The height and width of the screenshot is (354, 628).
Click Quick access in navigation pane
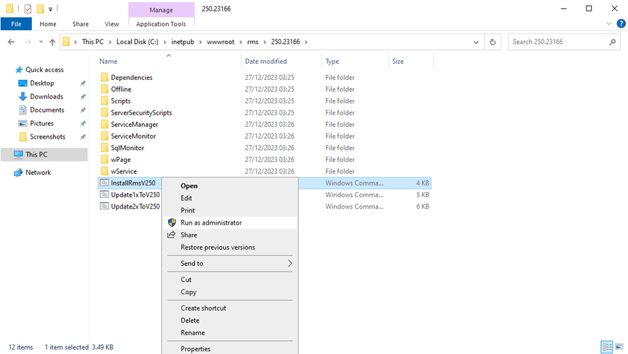(45, 70)
